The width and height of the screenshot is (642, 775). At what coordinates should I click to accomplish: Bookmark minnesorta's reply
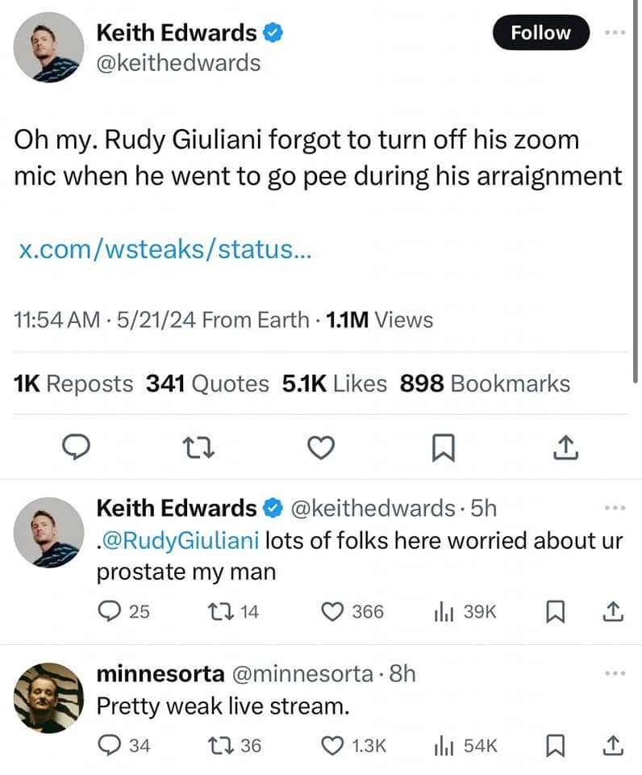click(555, 746)
